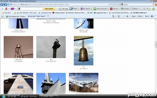Click the flickr.com address bar
Image resolution: width=157 pixels, height=98 pixels.
click(x=59, y=4)
